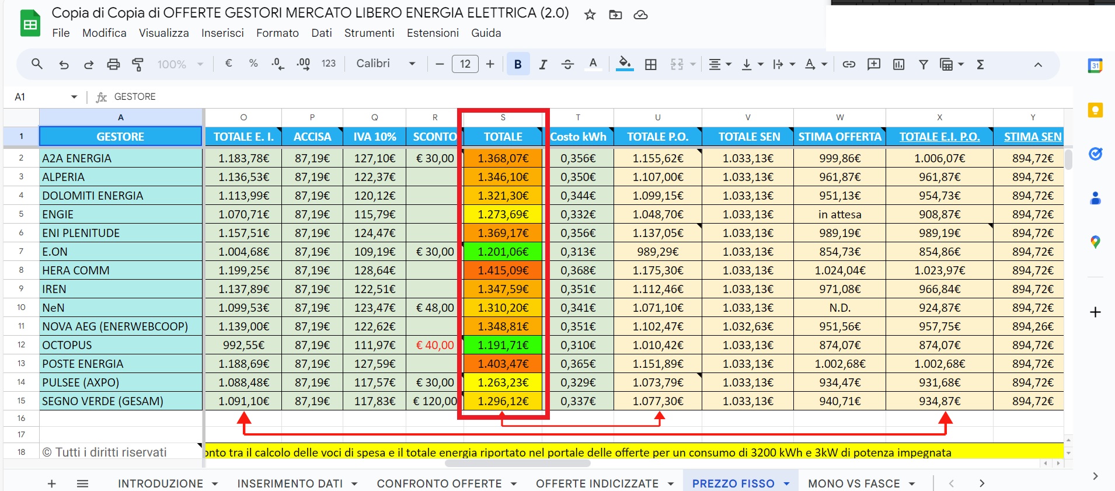Format cells as percent
Viewport: 1115px width, 491px height.
(x=253, y=64)
